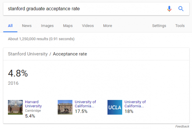The height and width of the screenshot is (129, 192).
Task: Open the Images results tab
Action: click(x=47, y=26)
